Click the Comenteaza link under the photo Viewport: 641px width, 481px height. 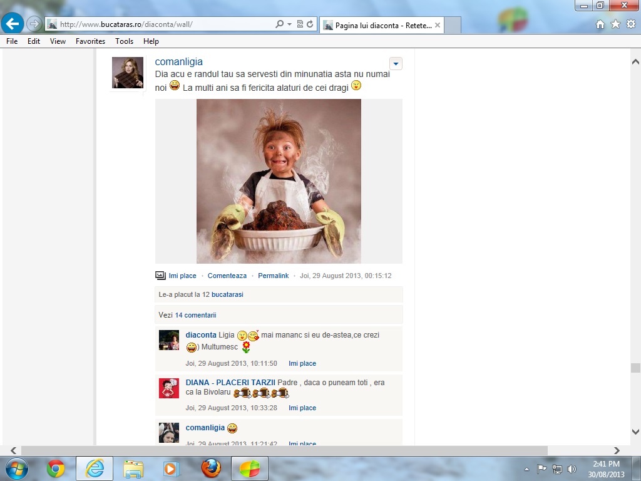(227, 276)
